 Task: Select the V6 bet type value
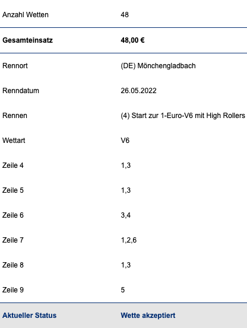(x=125, y=141)
